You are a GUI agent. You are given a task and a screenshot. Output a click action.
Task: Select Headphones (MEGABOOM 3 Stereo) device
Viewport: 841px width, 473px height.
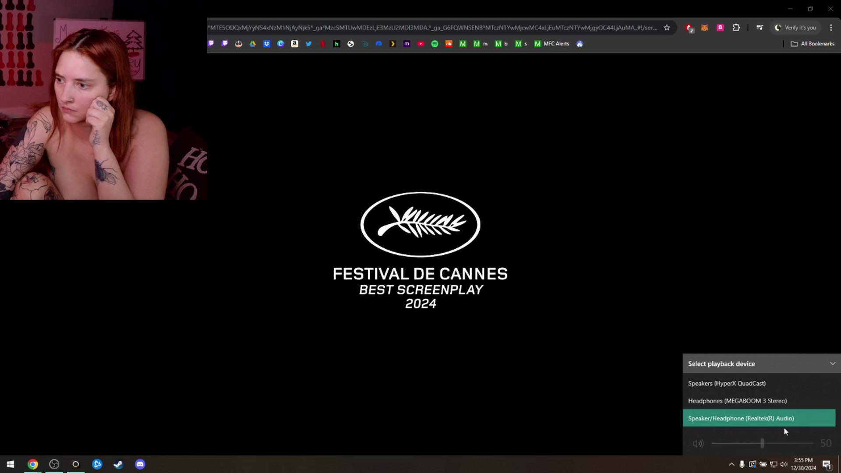click(759, 401)
